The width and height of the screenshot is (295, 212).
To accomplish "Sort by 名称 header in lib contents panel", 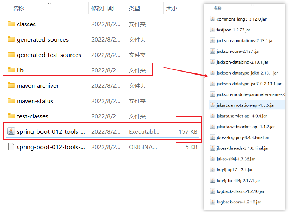I will [218, 8].
